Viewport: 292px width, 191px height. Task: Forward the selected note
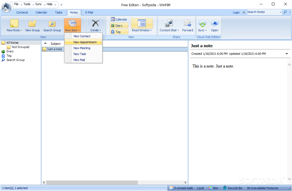[188, 25]
